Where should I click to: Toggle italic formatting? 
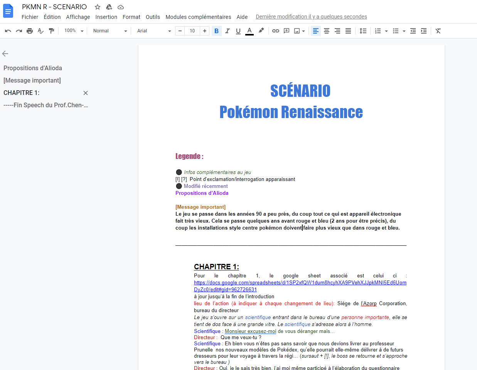(228, 31)
